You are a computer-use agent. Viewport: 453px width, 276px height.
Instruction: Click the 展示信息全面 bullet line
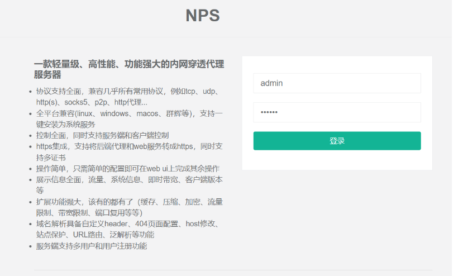(129, 185)
